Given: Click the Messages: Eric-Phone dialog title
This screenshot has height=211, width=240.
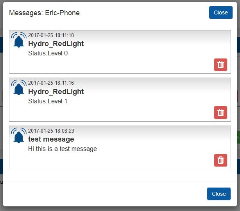Looking at the screenshot, I should point(45,13).
